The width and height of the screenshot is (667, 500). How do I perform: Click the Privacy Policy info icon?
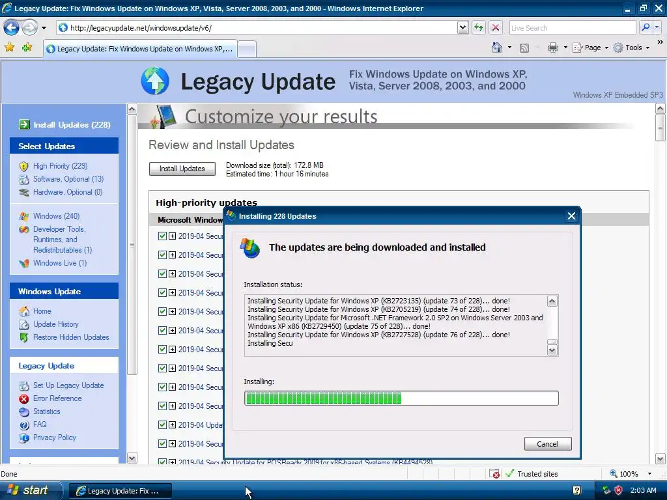[x=24, y=437]
